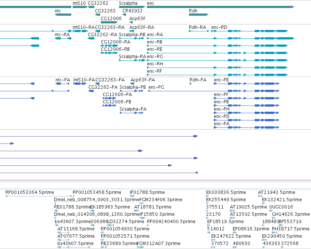The height and width of the screenshot is (249, 311).
Task: Click the Scsalpha-RA transcript label
Action: click(132, 57)
